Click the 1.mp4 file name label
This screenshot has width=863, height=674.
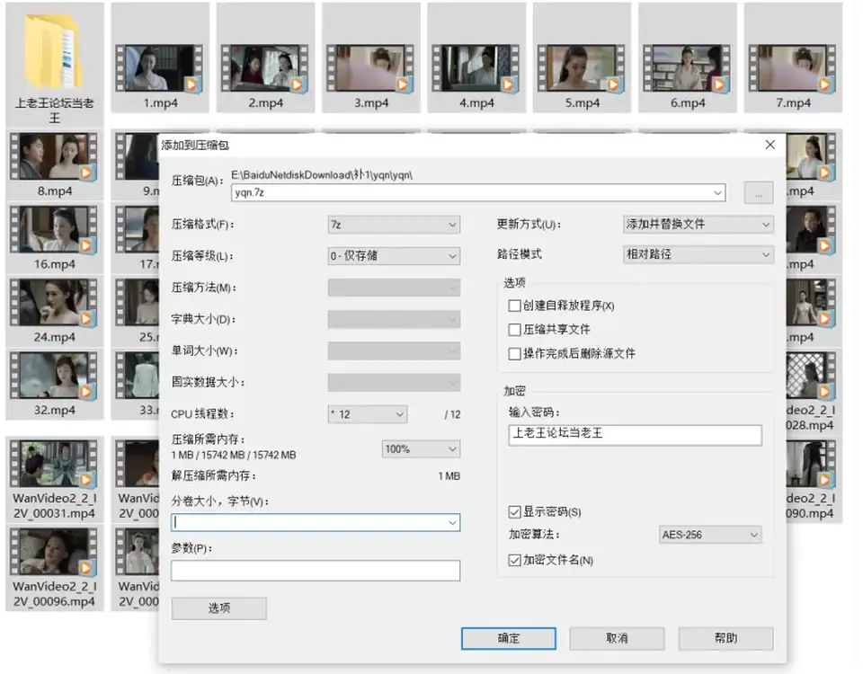160,102
